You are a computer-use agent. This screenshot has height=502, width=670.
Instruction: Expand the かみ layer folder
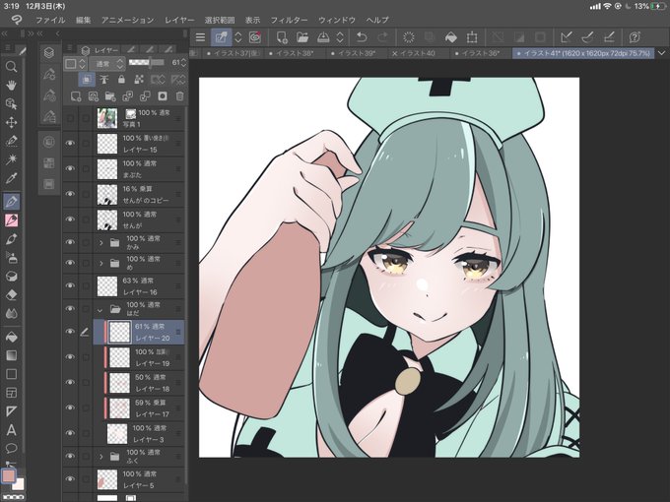101,242
